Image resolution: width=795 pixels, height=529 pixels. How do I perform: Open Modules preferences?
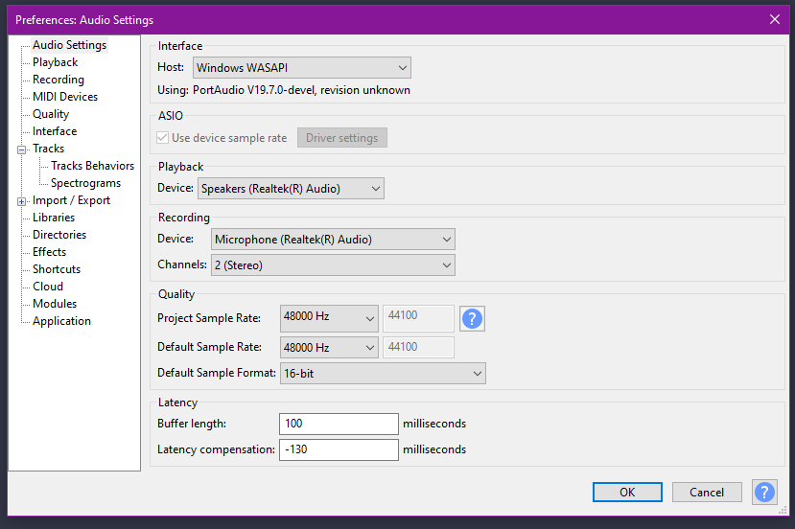coord(55,304)
